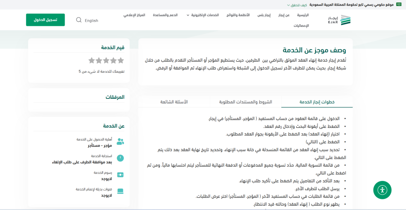Rate the service three stars

(x=106, y=61)
